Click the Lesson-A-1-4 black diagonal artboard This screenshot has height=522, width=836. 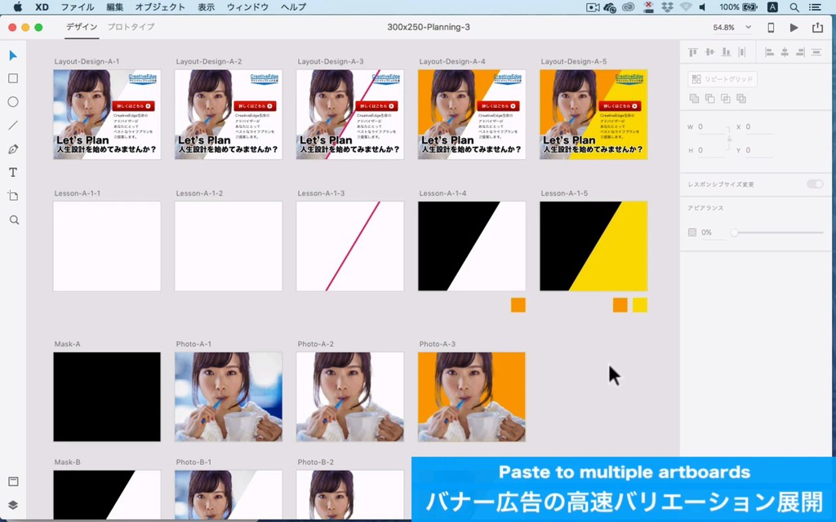click(x=472, y=246)
